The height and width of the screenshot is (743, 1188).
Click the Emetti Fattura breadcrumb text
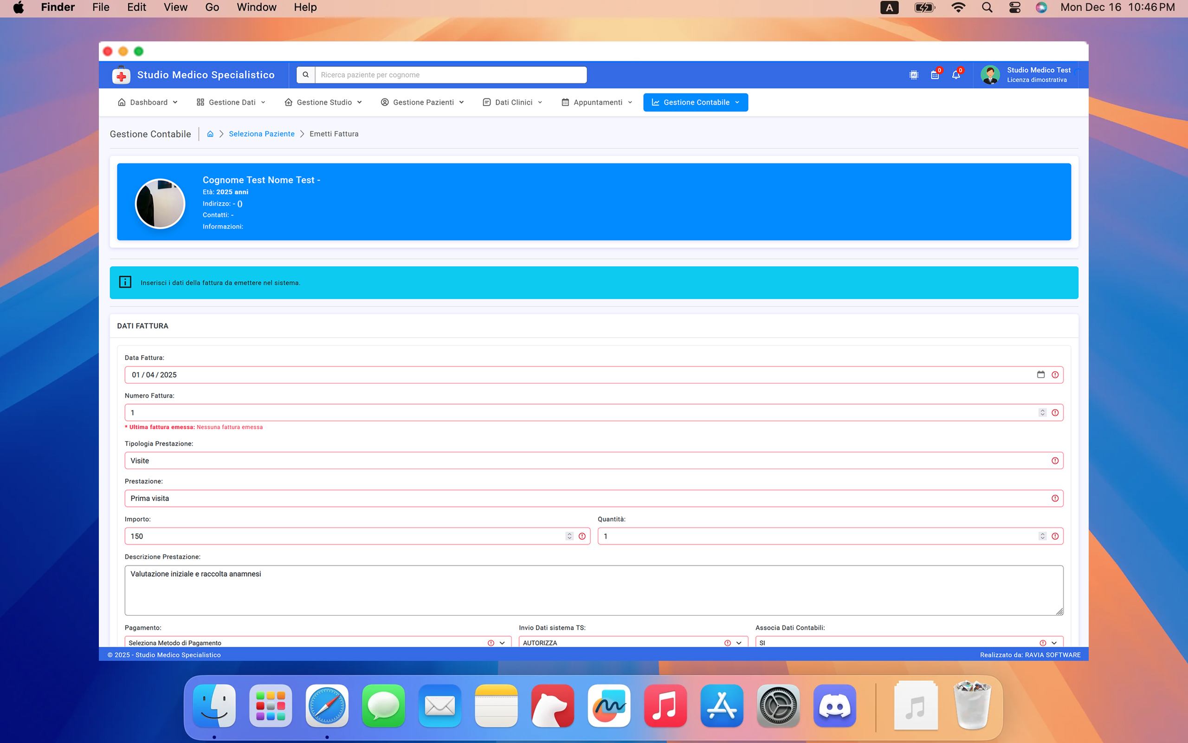[x=334, y=134]
